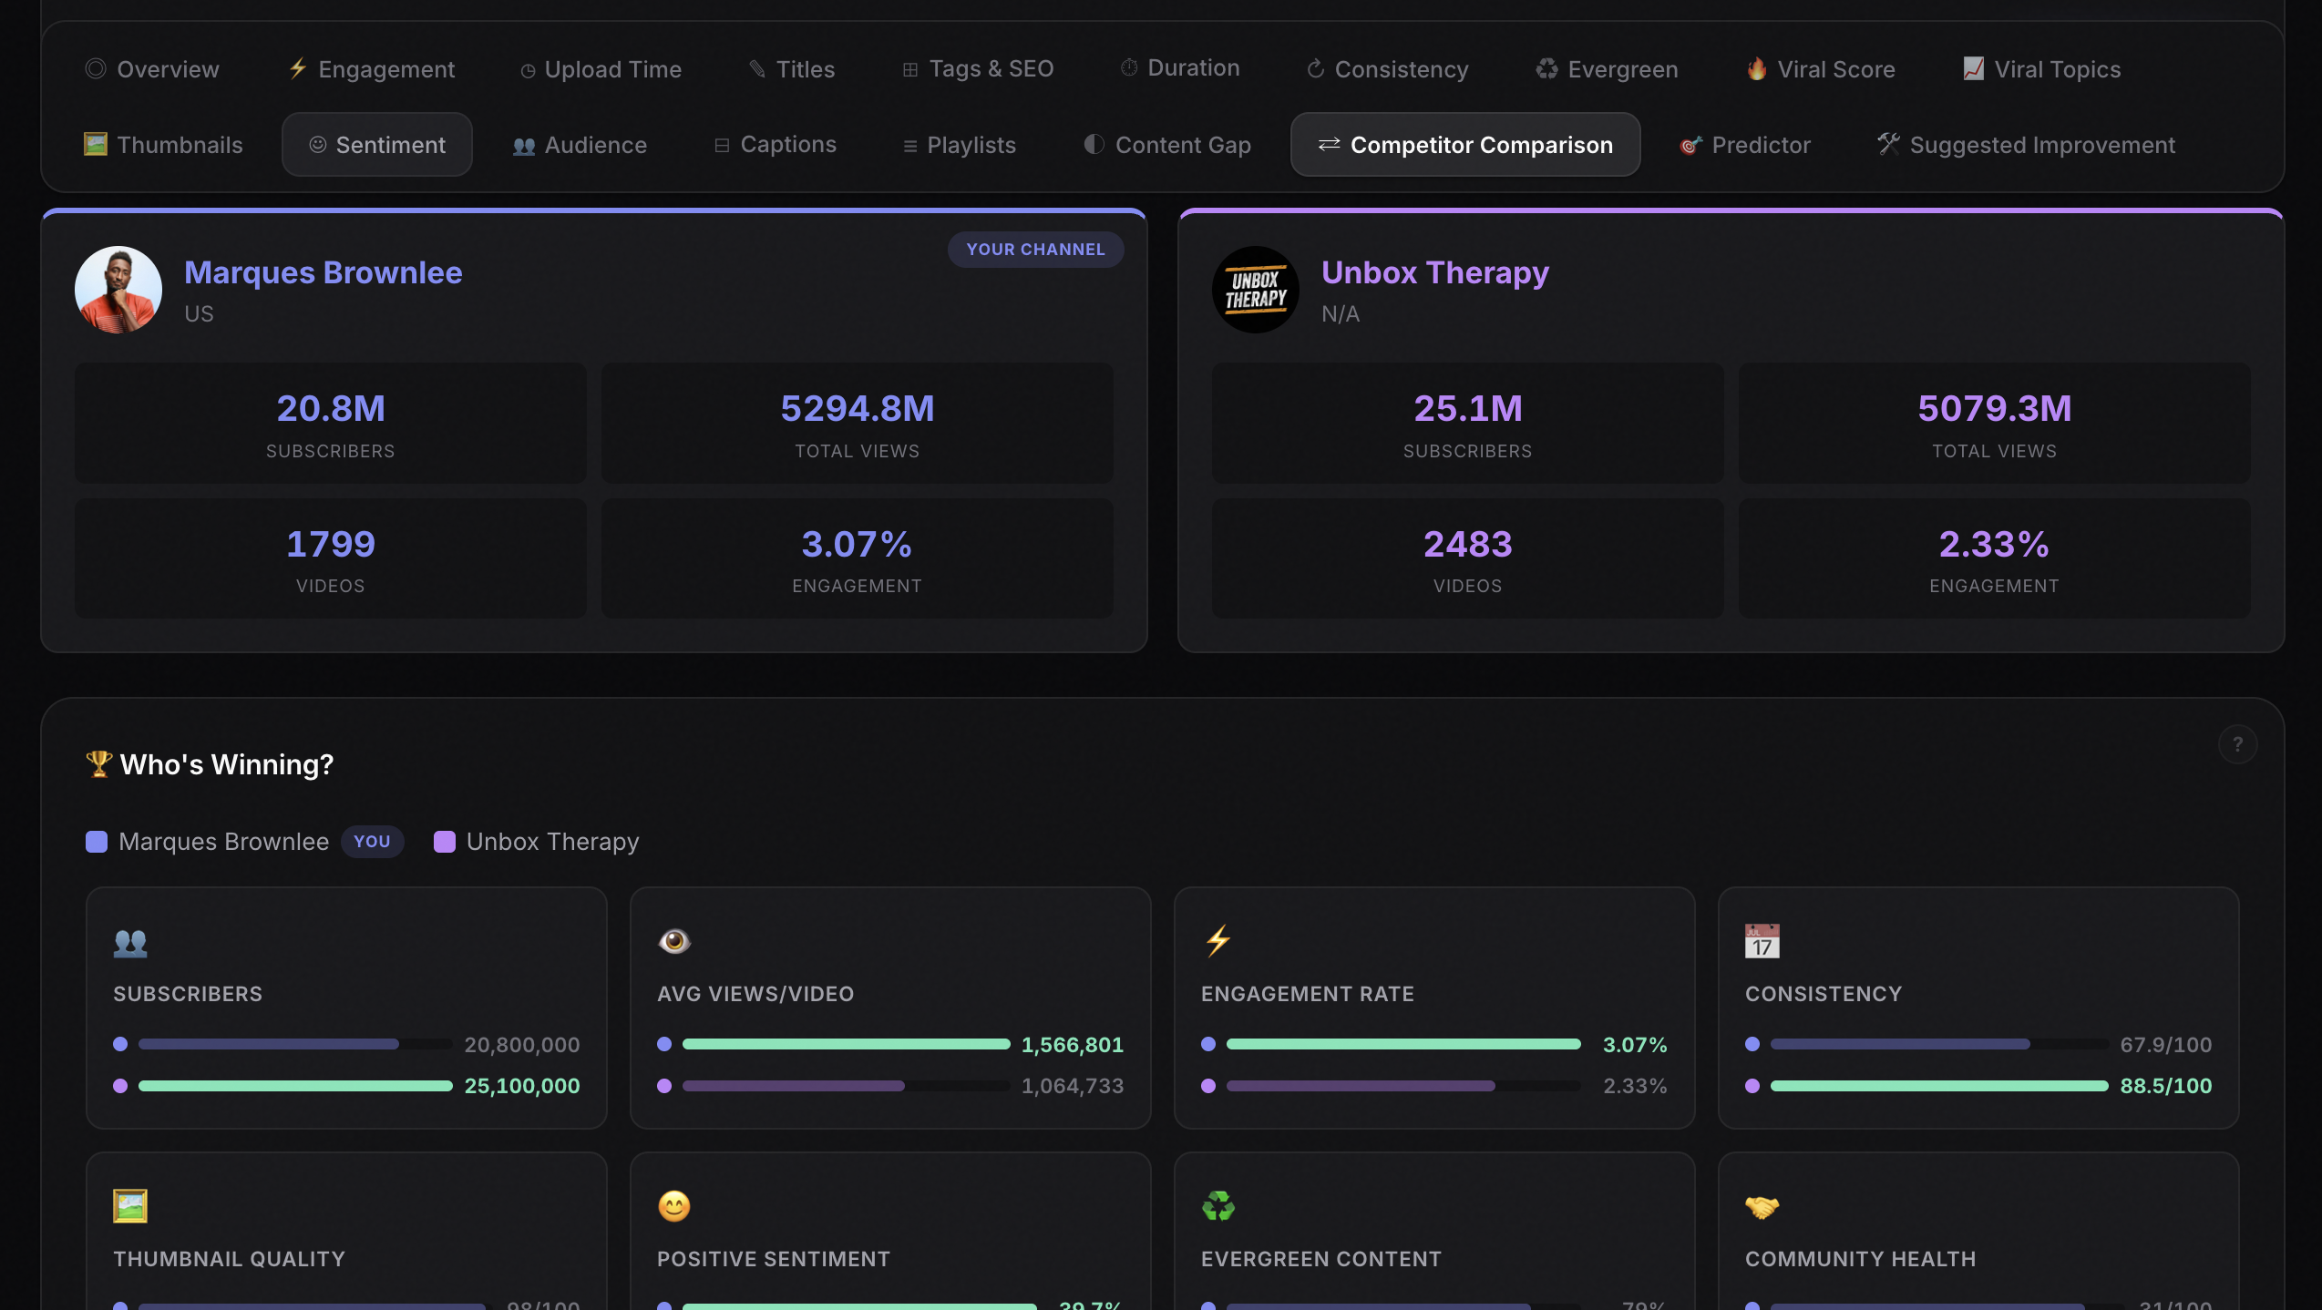Open Predictor via the dart icon

tap(1690, 145)
